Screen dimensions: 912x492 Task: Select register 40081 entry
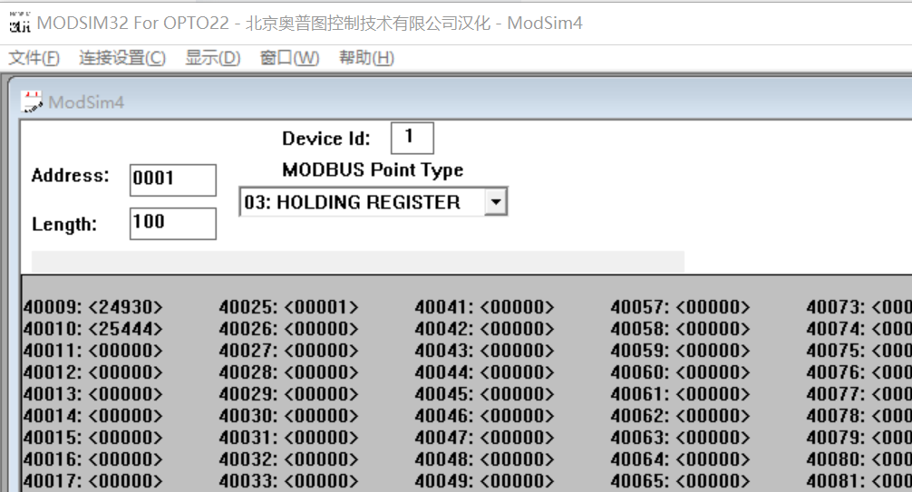pos(859,481)
